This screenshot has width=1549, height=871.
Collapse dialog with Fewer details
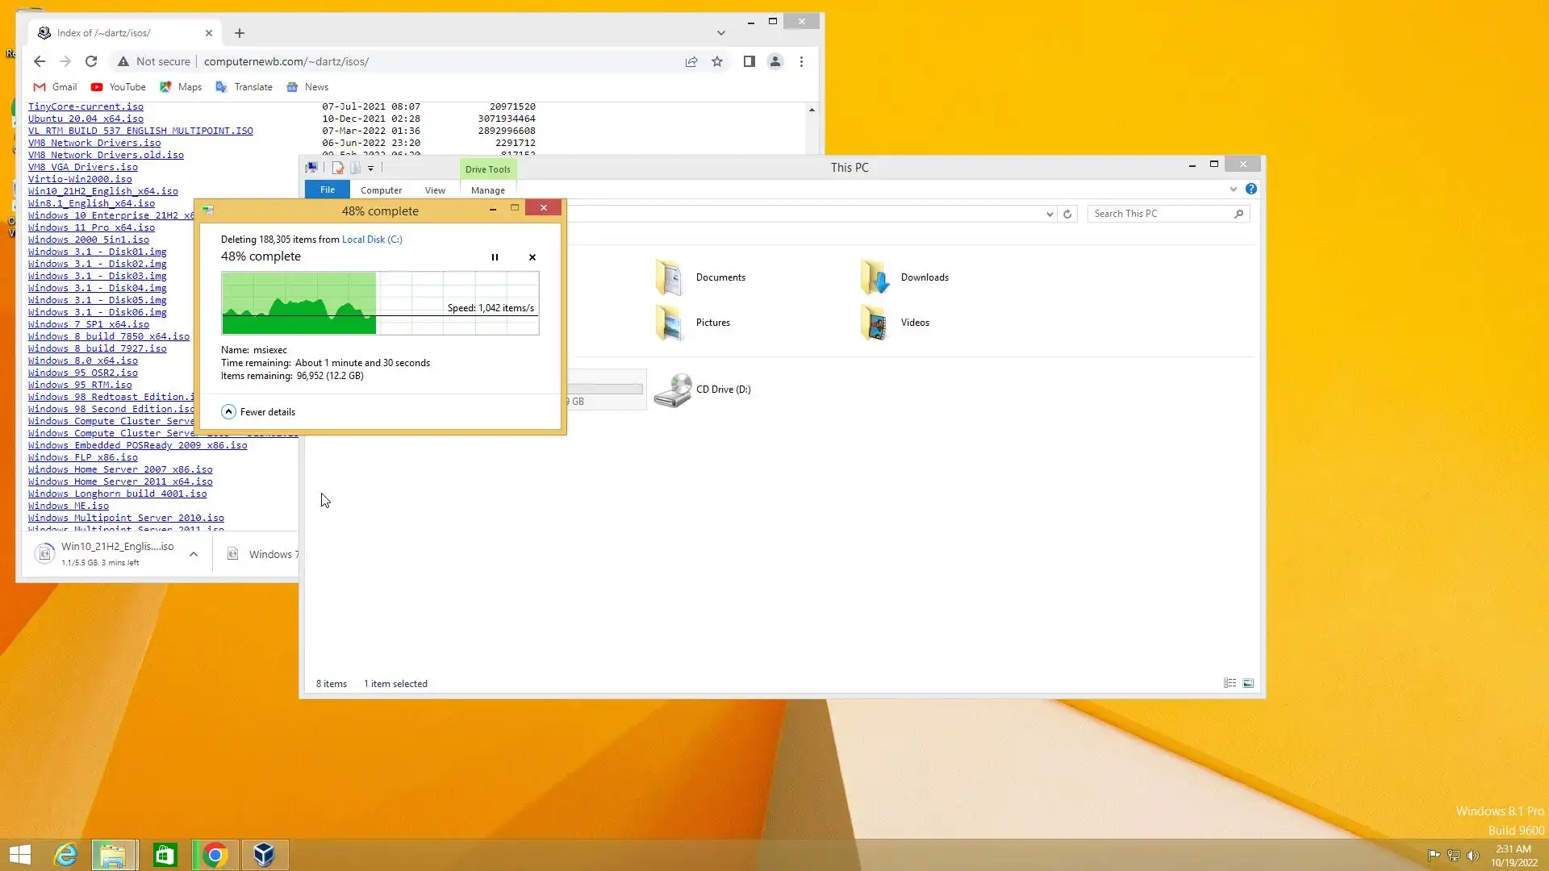(x=258, y=412)
